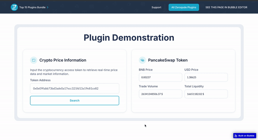The height and width of the screenshot is (140, 258).
Task: Click the Zeroqode logo icon
Action: (14, 7)
